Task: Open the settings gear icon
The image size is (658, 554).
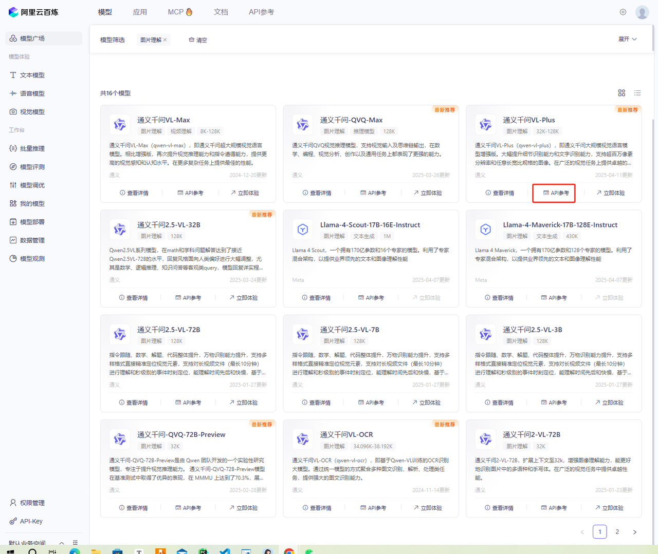Action: [623, 12]
